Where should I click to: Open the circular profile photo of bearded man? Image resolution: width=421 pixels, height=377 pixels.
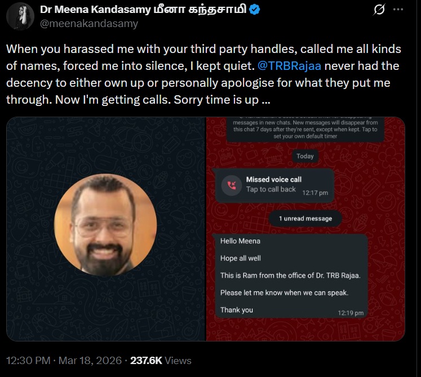(105, 224)
